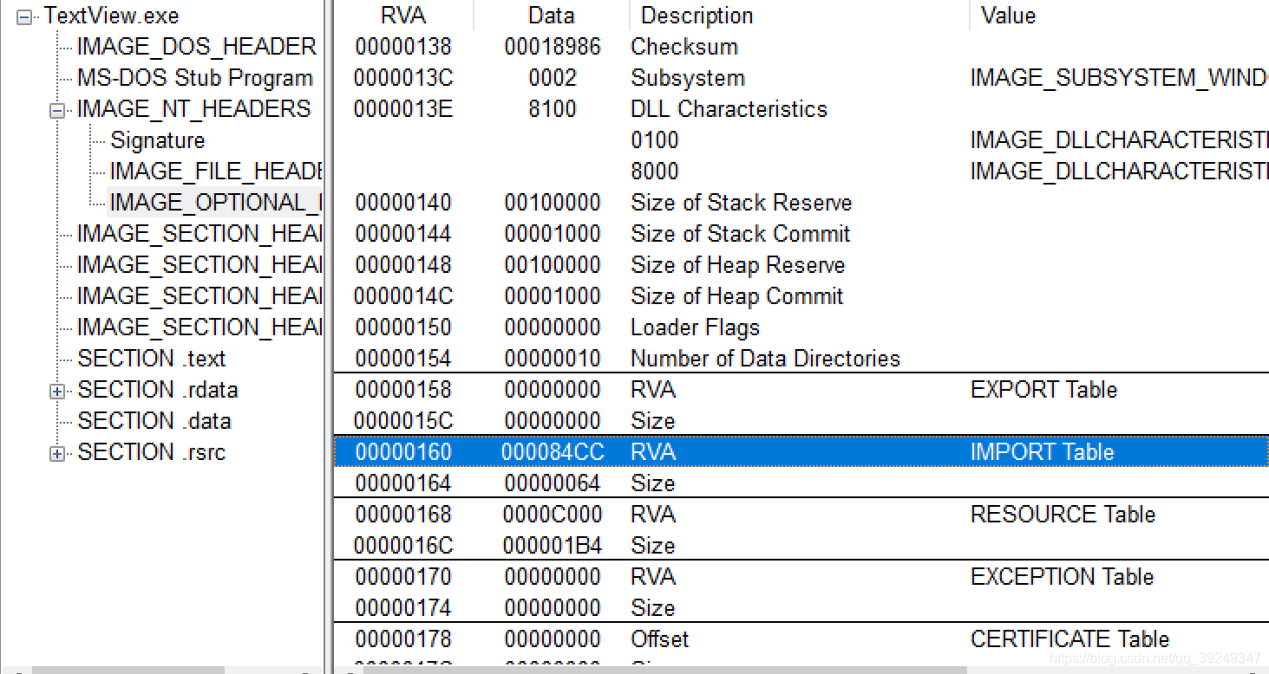Click RVA address 0000013E

click(x=403, y=109)
